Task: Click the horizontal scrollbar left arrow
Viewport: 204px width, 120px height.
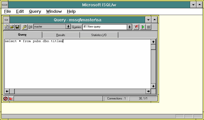Action: tap(7, 91)
